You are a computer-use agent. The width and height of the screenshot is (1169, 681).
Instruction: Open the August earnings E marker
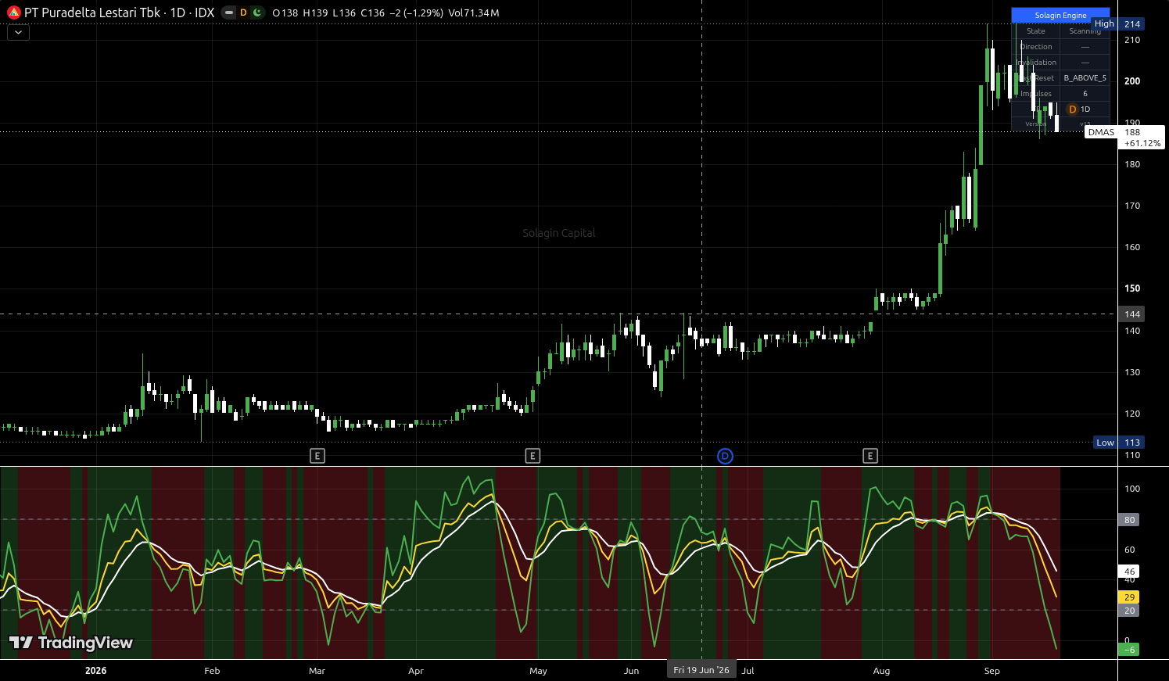tap(870, 456)
